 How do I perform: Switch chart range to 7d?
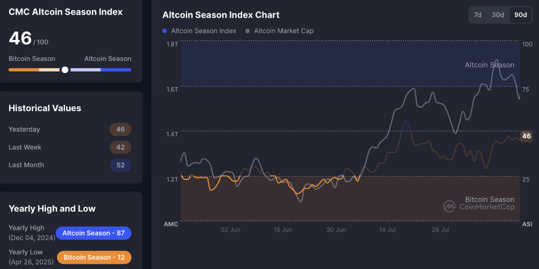(477, 15)
